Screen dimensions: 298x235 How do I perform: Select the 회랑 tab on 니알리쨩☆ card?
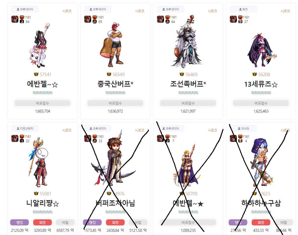42,222
